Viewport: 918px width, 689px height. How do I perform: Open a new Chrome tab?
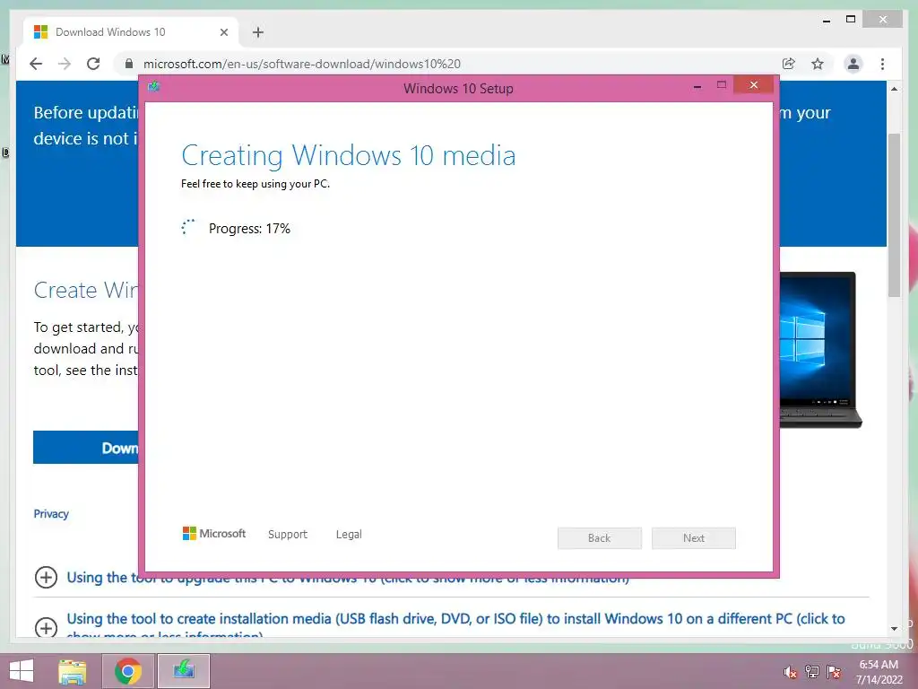pos(258,32)
